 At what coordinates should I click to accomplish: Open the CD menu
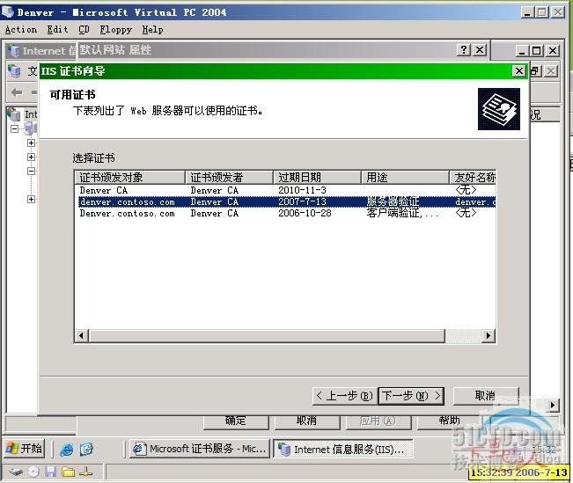[x=84, y=30]
